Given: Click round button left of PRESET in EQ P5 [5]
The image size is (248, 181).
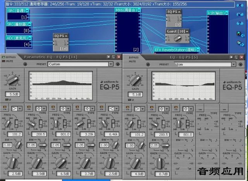Looking at the screenshot, I should [148, 64].
